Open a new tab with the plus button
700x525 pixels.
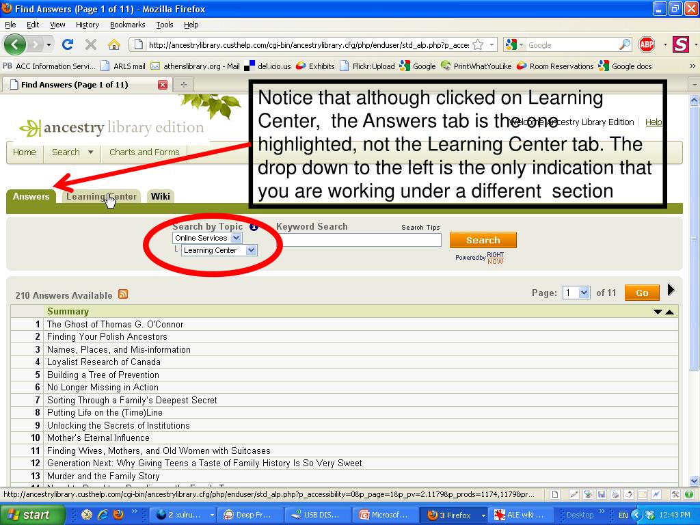[183, 84]
